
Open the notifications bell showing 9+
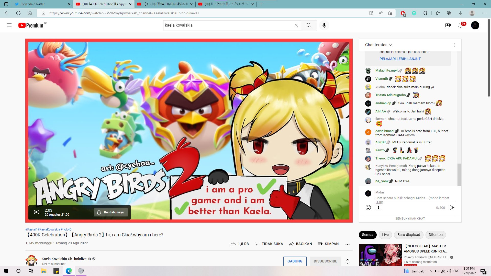[x=461, y=25]
